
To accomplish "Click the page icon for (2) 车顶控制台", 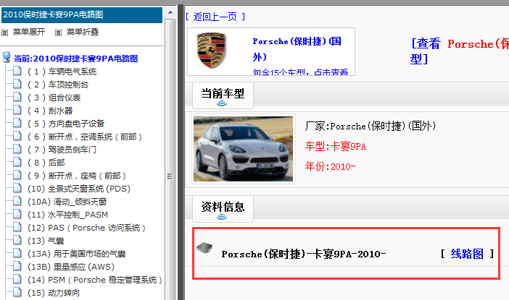I will (x=17, y=84).
